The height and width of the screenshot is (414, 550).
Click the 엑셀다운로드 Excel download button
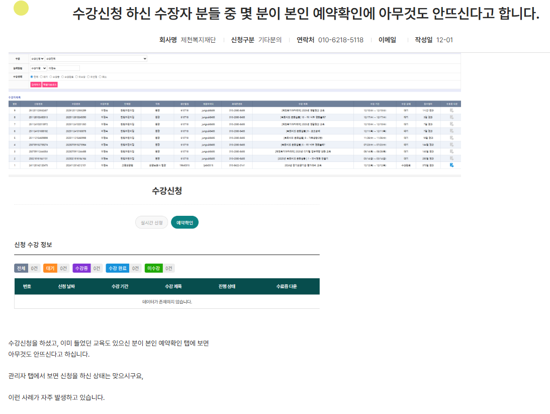click(50, 85)
